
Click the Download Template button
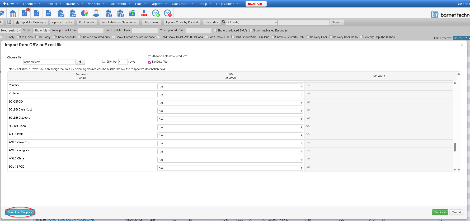click(20, 212)
